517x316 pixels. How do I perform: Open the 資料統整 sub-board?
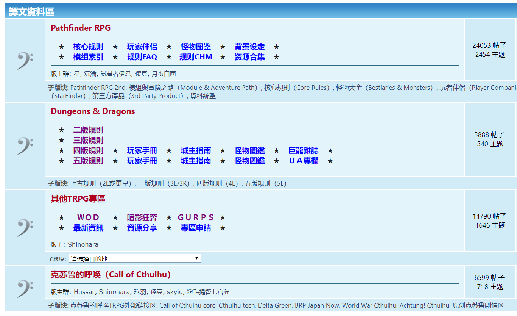203,96
